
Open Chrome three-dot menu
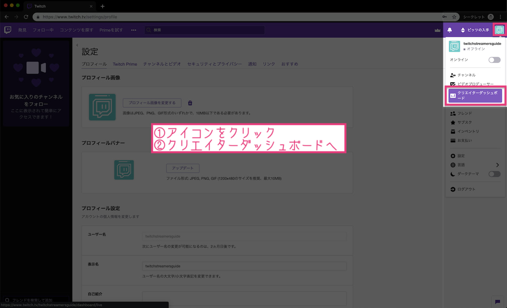click(501, 17)
